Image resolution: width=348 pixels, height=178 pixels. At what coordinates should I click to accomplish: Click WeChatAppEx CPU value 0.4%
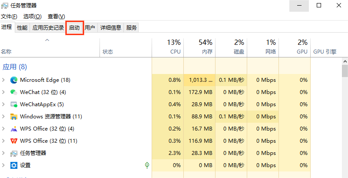click(x=175, y=104)
